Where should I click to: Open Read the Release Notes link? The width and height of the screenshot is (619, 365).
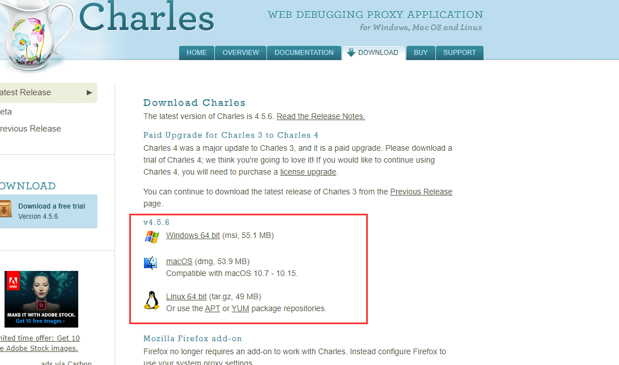pos(321,116)
